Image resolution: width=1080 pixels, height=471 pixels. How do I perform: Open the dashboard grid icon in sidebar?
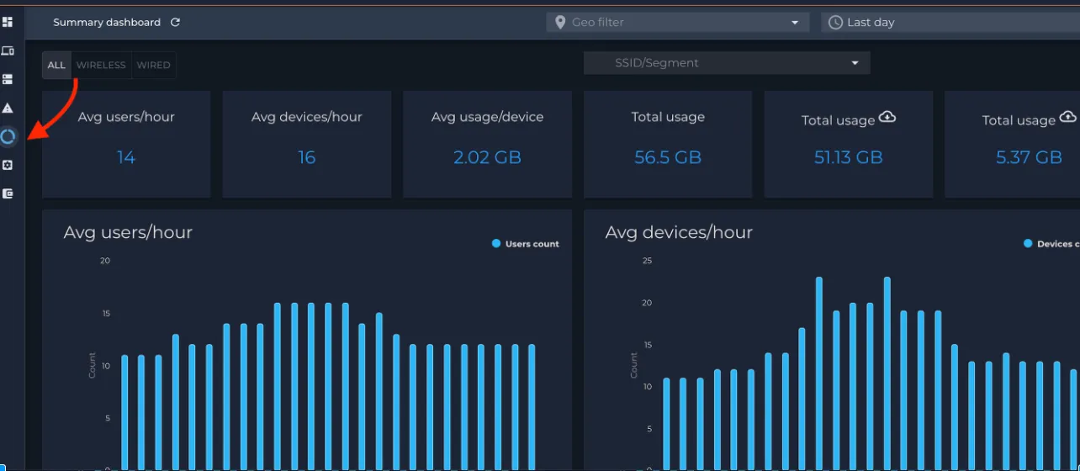[x=8, y=23]
